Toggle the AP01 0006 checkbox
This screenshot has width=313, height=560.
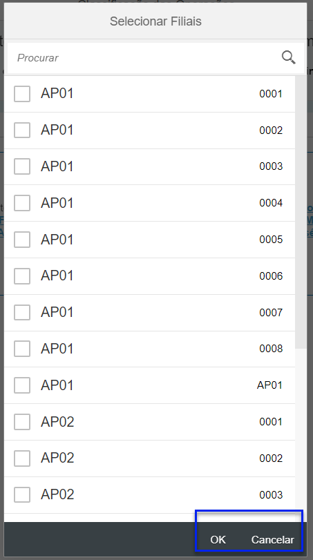coord(22,276)
